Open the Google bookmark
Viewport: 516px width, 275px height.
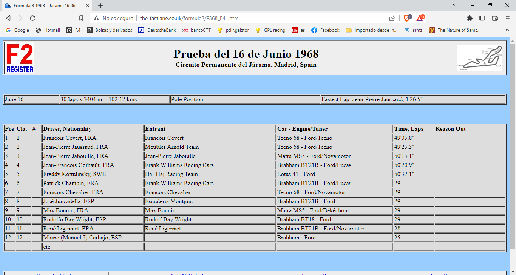(x=18, y=30)
